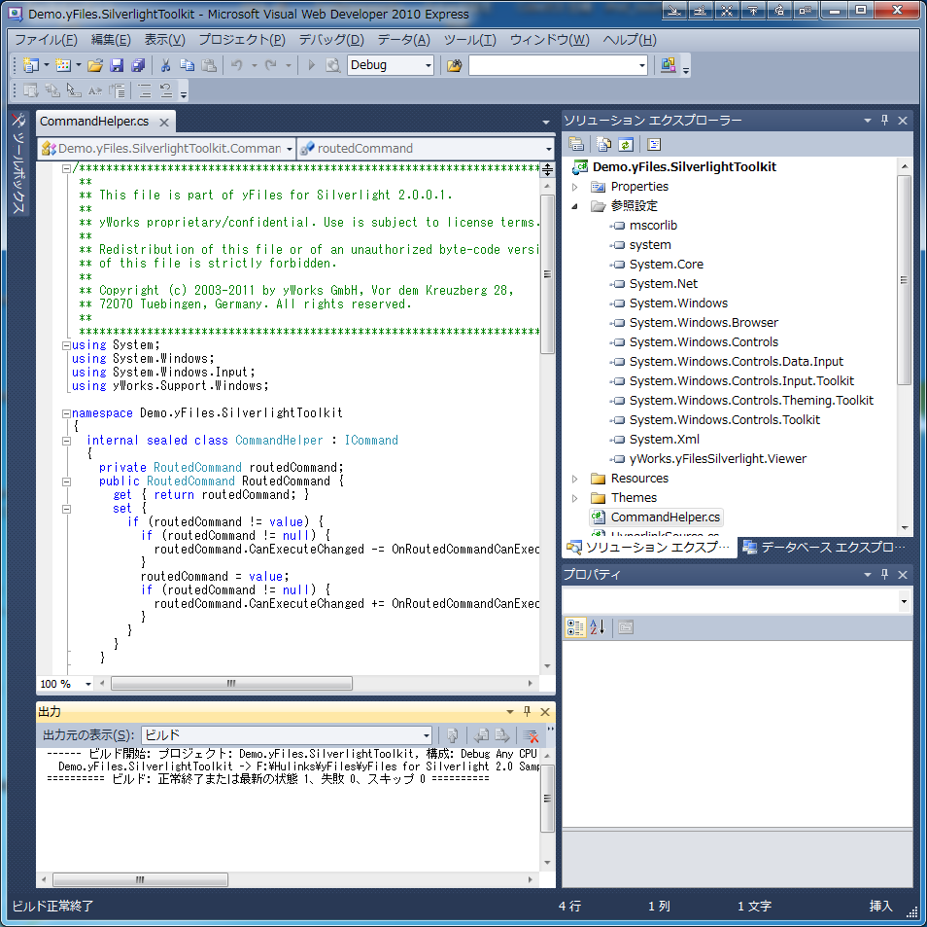Screen dimensions: 927x927
Task: Select the yWorks.yFilesSilverlight.Viewer reference
Action: pyautogui.click(x=717, y=459)
